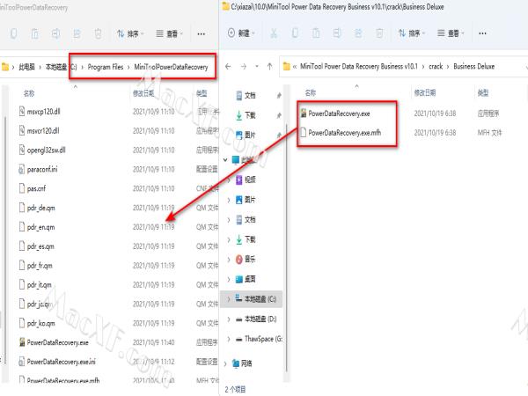Expand the Desktop folder node
528x396 pixels.
point(229,279)
